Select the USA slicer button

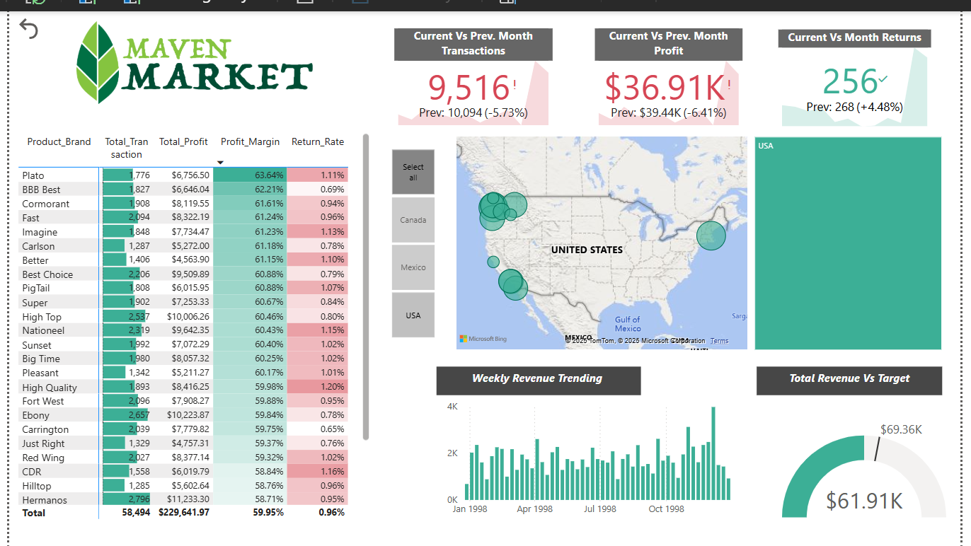[x=413, y=314]
